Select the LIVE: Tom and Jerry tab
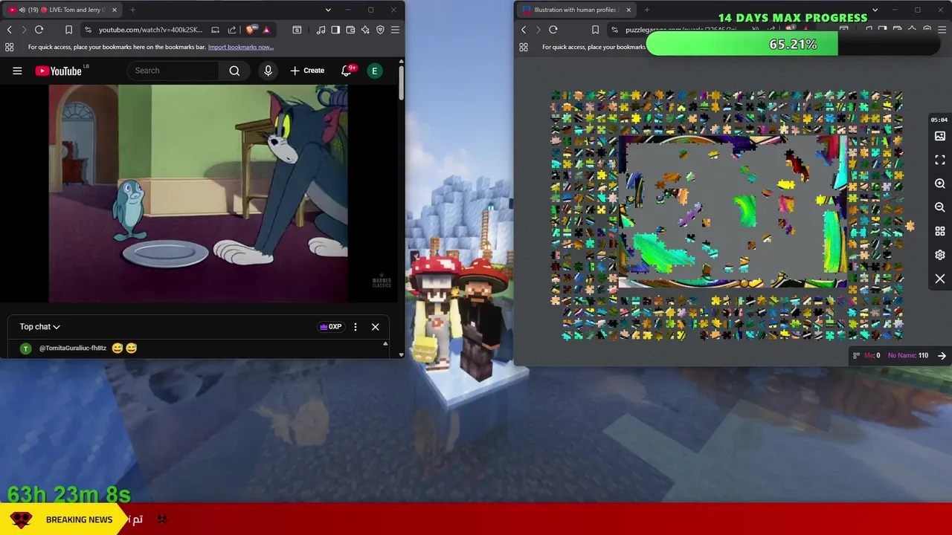Image resolution: width=952 pixels, height=535 pixels. [x=62, y=10]
